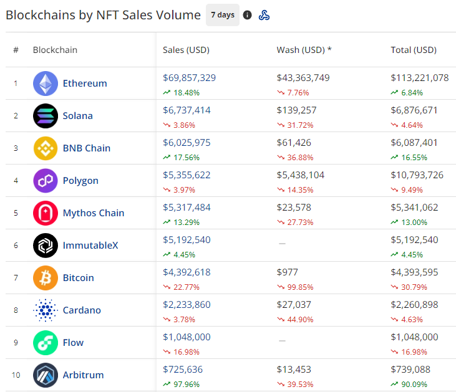
Task: Click Bitcoin wash value $977
Action: pyautogui.click(x=288, y=272)
